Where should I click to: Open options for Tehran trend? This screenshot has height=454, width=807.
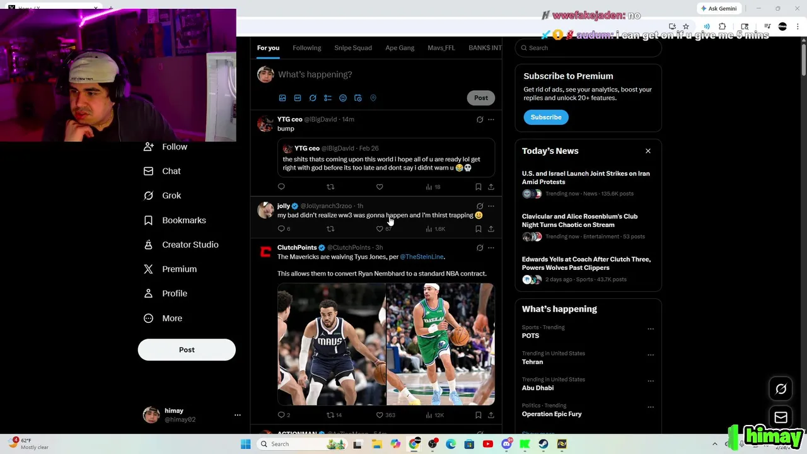pyautogui.click(x=651, y=354)
